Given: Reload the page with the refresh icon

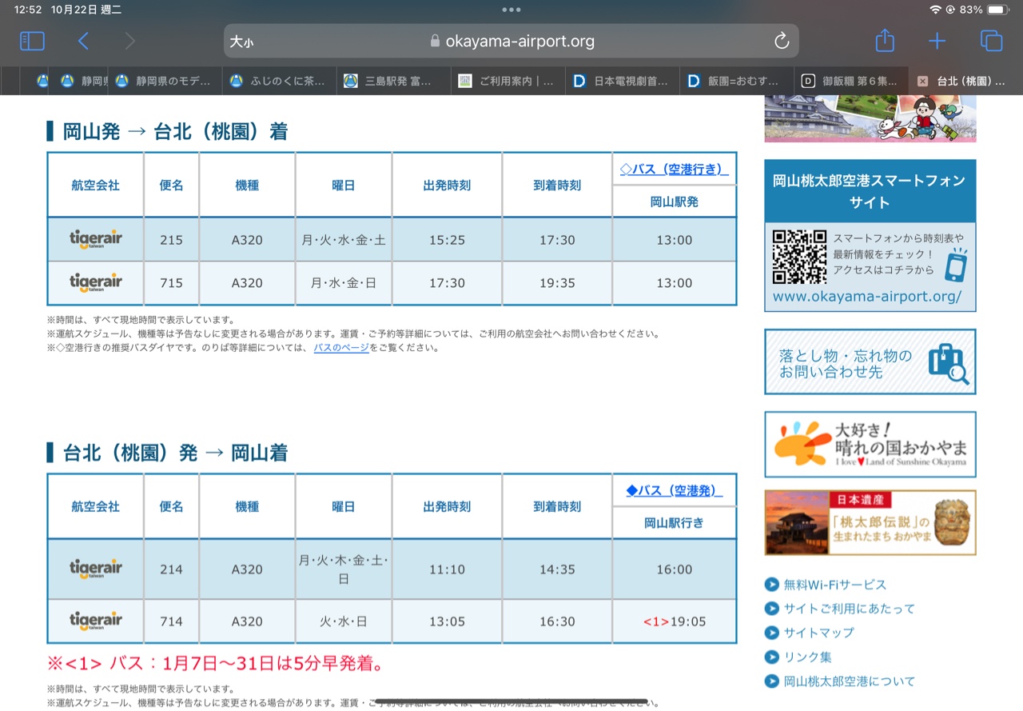Looking at the screenshot, I should (782, 42).
